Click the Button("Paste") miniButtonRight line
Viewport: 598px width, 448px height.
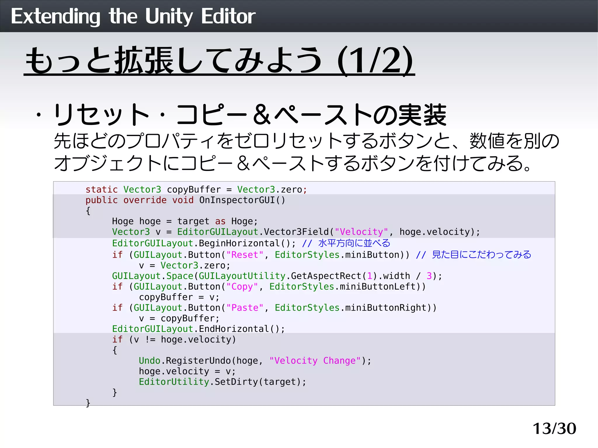tap(274, 308)
